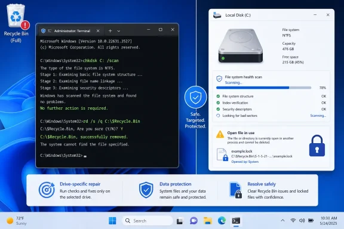344x229 pixels.
Task: Expand the hidden system tray icons chevron
Action: click(x=283, y=221)
